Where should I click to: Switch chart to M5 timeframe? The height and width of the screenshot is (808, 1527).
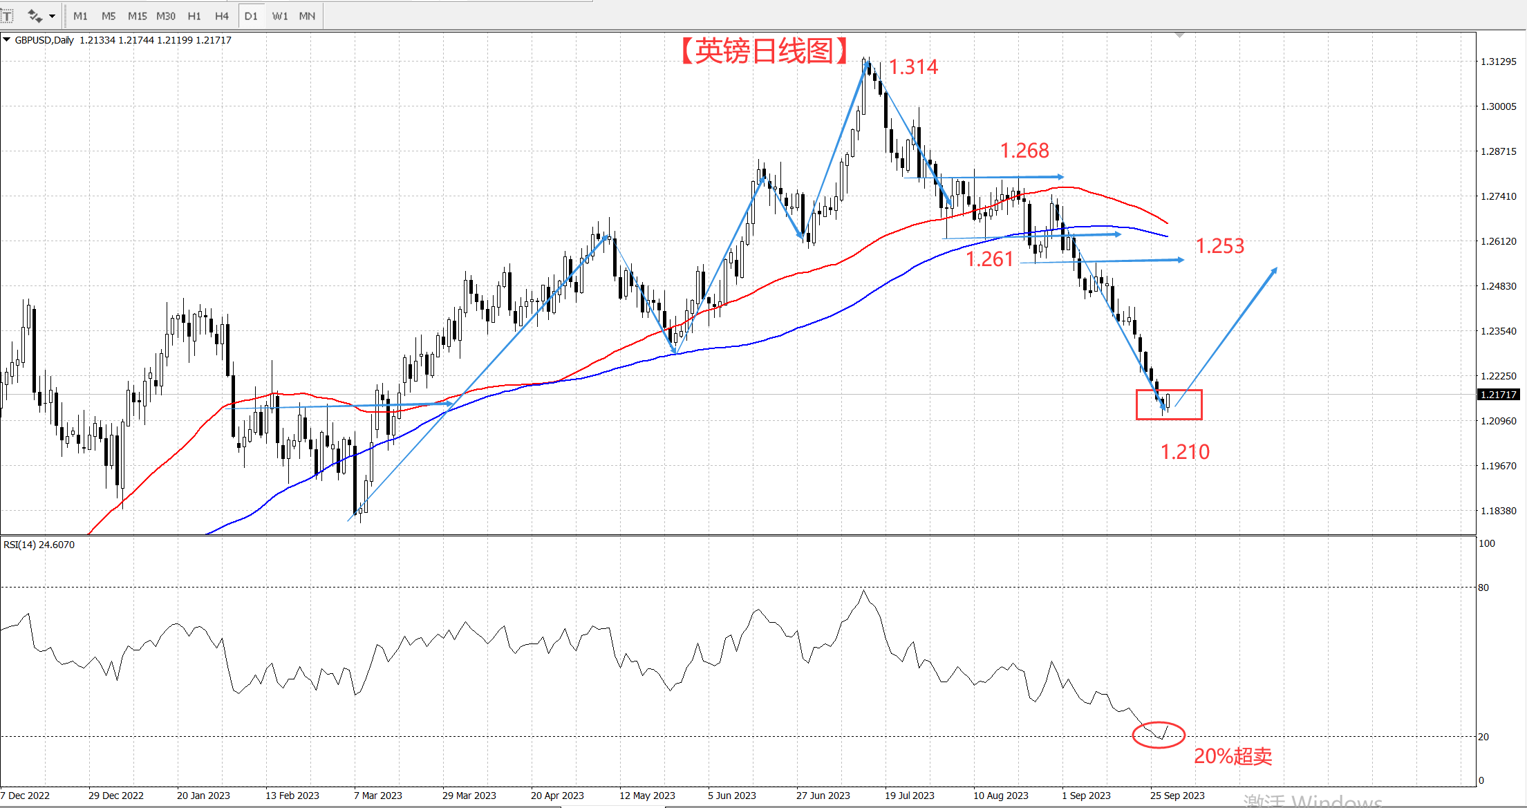click(109, 16)
